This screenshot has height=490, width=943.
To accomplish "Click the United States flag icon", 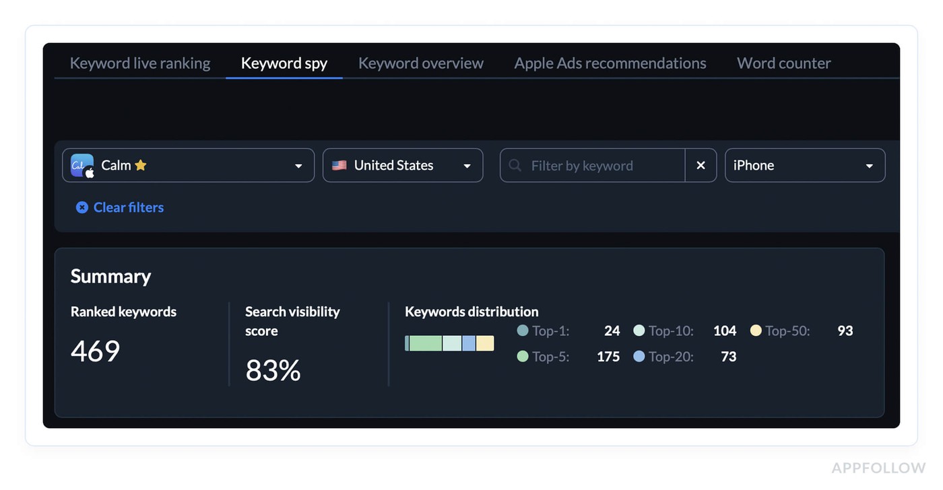I will coord(339,165).
